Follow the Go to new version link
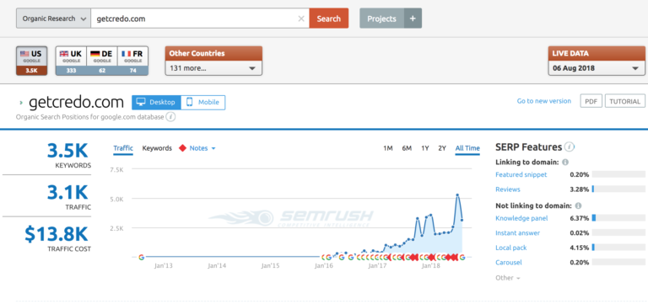The height and width of the screenshot is (304, 648). [x=544, y=101]
